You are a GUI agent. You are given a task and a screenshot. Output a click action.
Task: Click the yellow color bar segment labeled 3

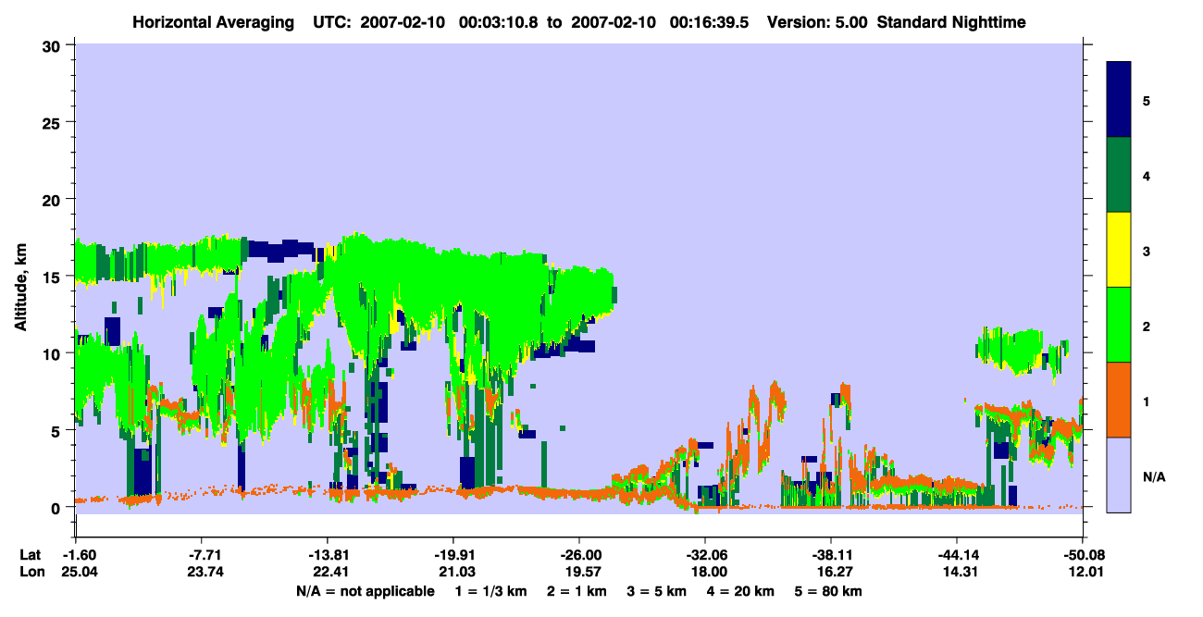click(x=1119, y=250)
